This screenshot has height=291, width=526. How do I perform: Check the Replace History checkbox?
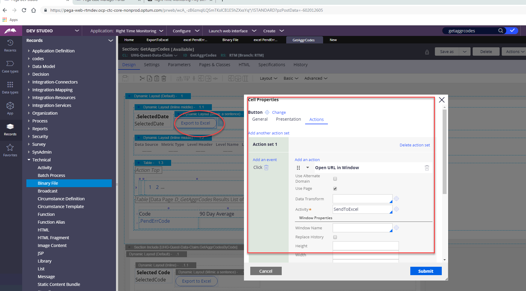(x=335, y=237)
